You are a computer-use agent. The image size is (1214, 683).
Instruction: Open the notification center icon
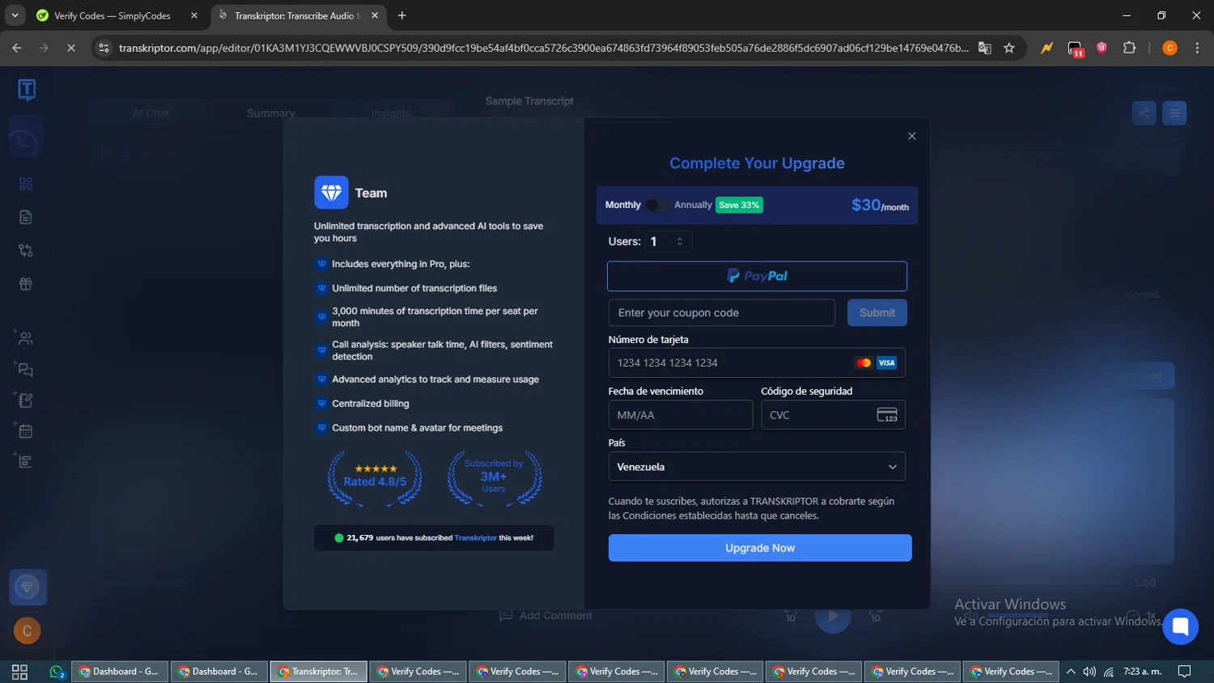(x=1184, y=672)
